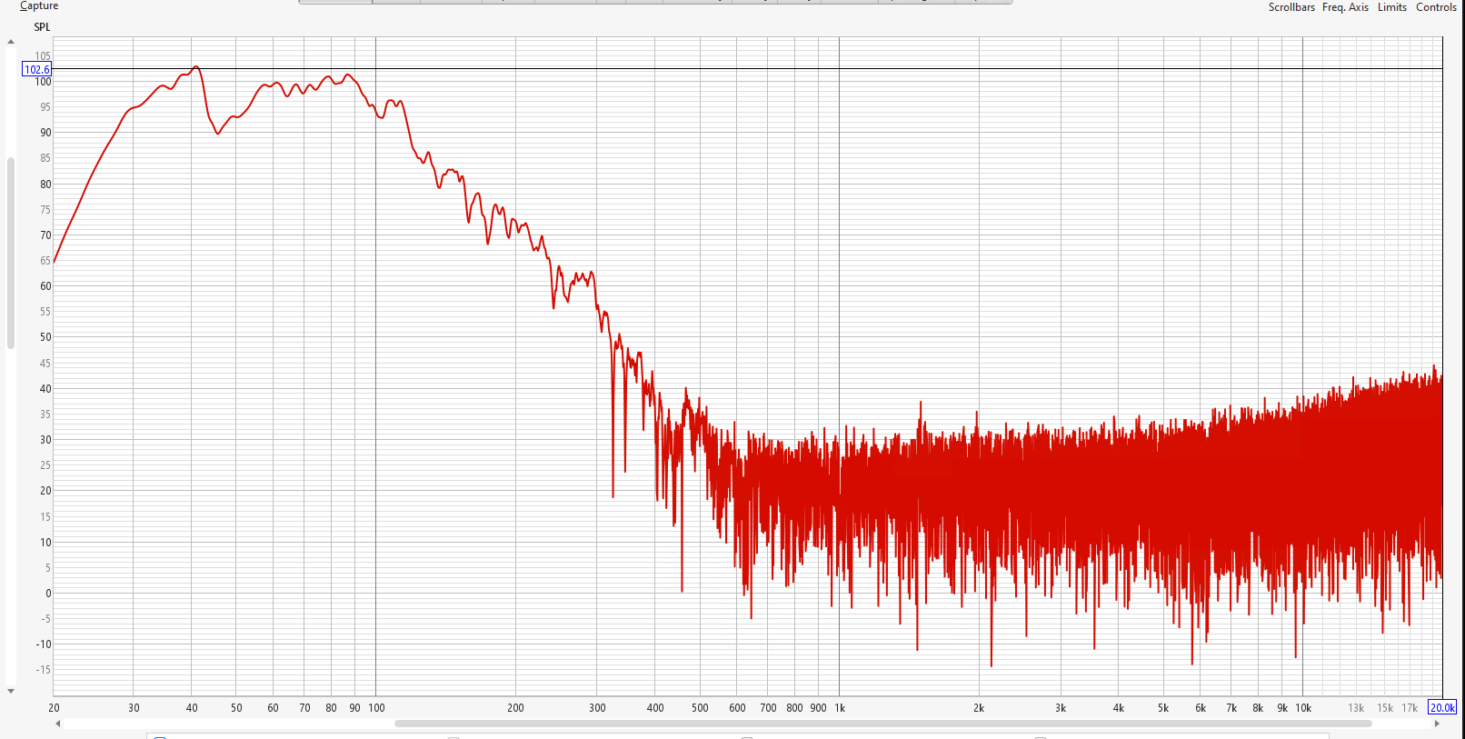Open the graph Controls panel
The width and height of the screenshot is (1465, 739).
(x=1436, y=7)
